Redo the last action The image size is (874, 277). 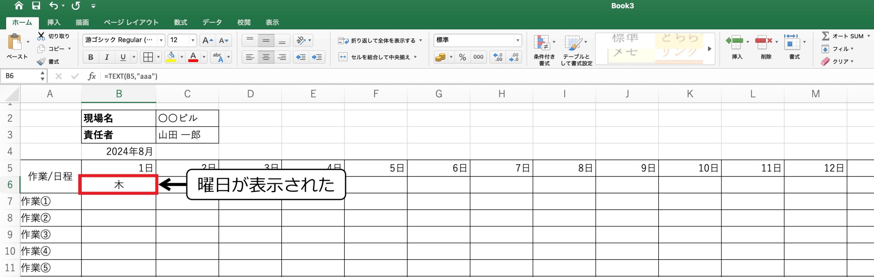(x=76, y=5)
